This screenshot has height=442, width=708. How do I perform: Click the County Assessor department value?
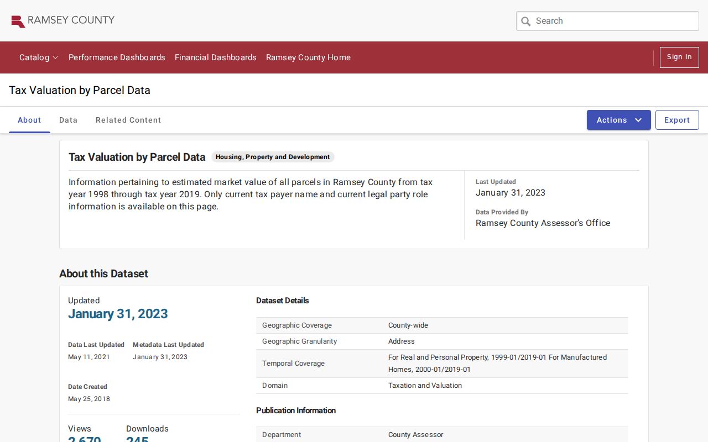tap(416, 435)
